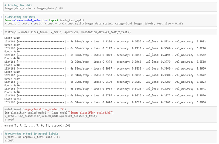Click the progress bar of Epoch 1/10

41,41
